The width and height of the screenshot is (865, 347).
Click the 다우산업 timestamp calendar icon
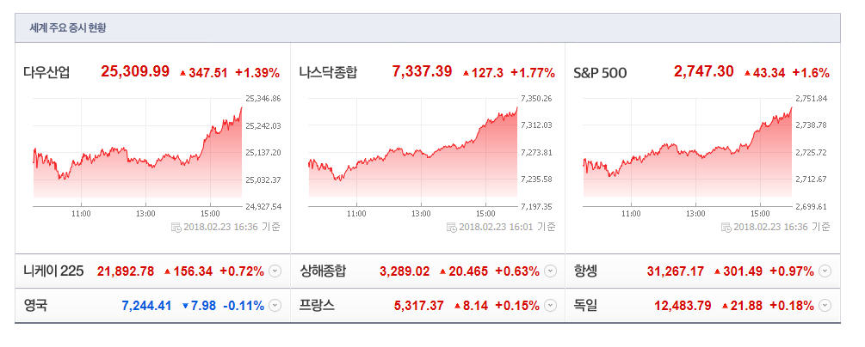(176, 227)
